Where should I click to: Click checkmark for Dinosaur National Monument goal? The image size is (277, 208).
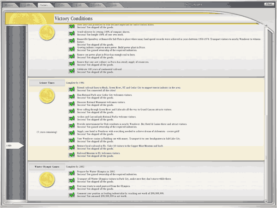point(72,104)
